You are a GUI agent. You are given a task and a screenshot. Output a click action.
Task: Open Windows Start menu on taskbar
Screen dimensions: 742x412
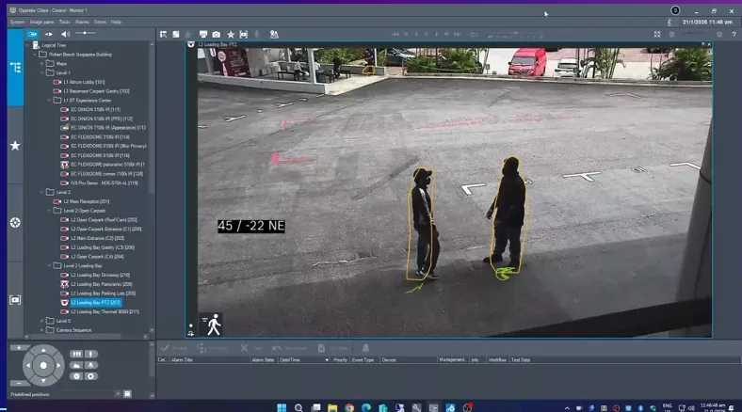point(282,407)
